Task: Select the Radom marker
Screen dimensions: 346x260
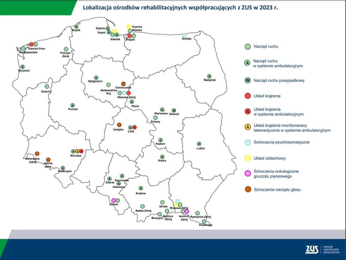Action: coord(161,140)
